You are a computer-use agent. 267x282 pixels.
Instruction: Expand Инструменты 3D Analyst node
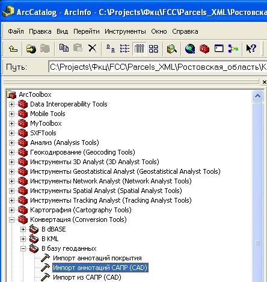[11, 162]
